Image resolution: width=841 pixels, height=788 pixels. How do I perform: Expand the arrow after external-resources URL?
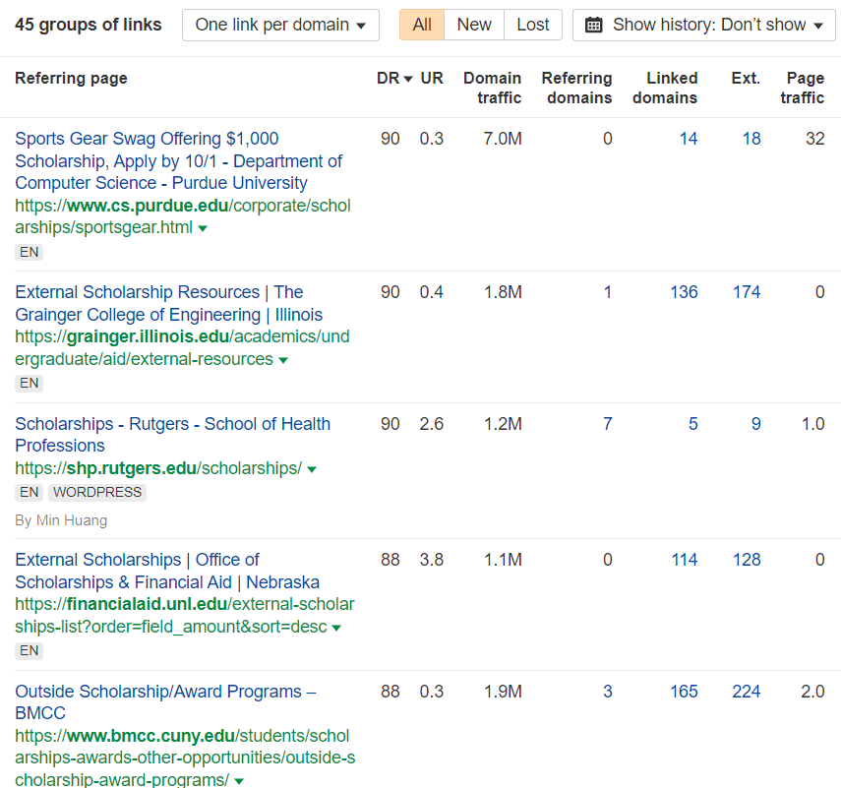[x=283, y=360]
